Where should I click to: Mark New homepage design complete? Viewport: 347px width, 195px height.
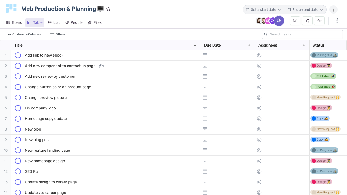pyautogui.click(x=18, y=161)
